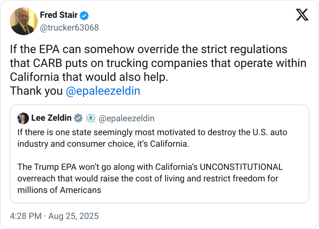Screen dimensions: 319x229
Task: Click "millions of Americans" in quoted tweet
Action: point(59,190)
